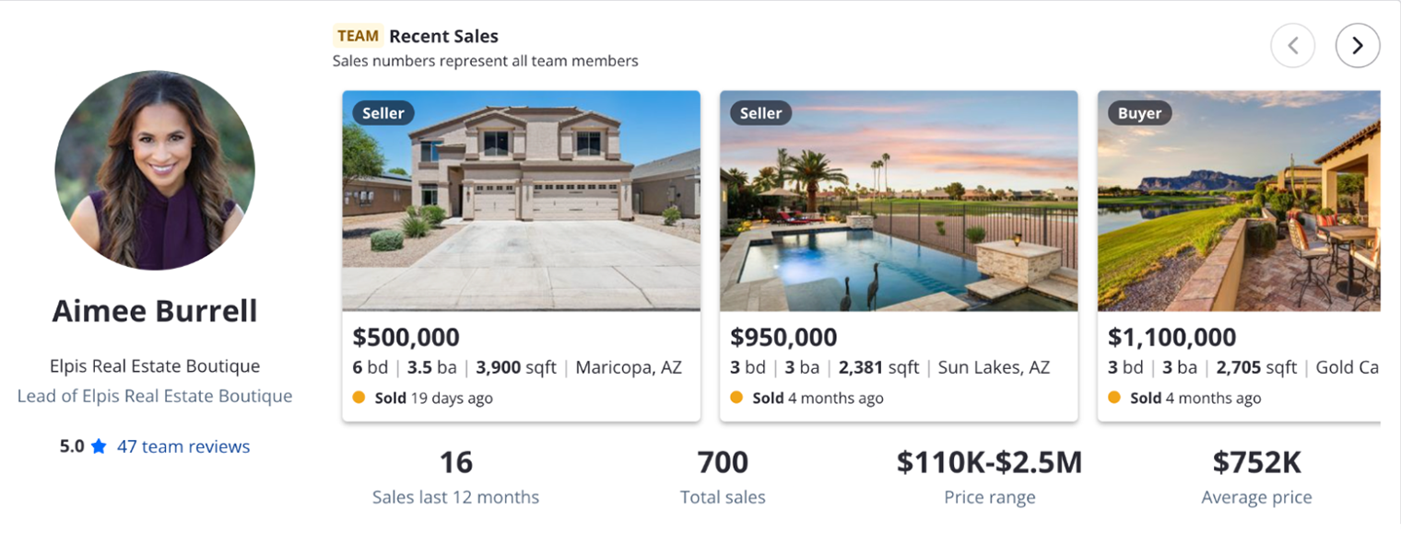Screen dimensions: 1401x543
Task: Open Lead of Elpis Real Estate Boutique link
Action: (155, 396)
